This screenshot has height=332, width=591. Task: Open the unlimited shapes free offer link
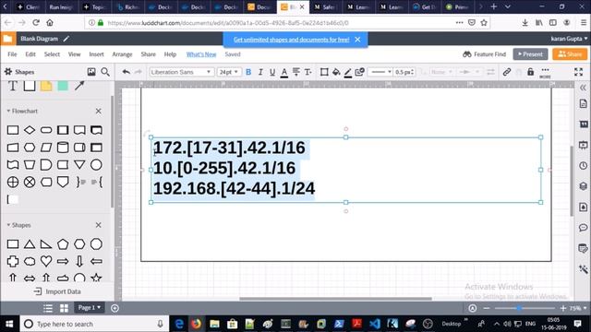pos(292,40)
